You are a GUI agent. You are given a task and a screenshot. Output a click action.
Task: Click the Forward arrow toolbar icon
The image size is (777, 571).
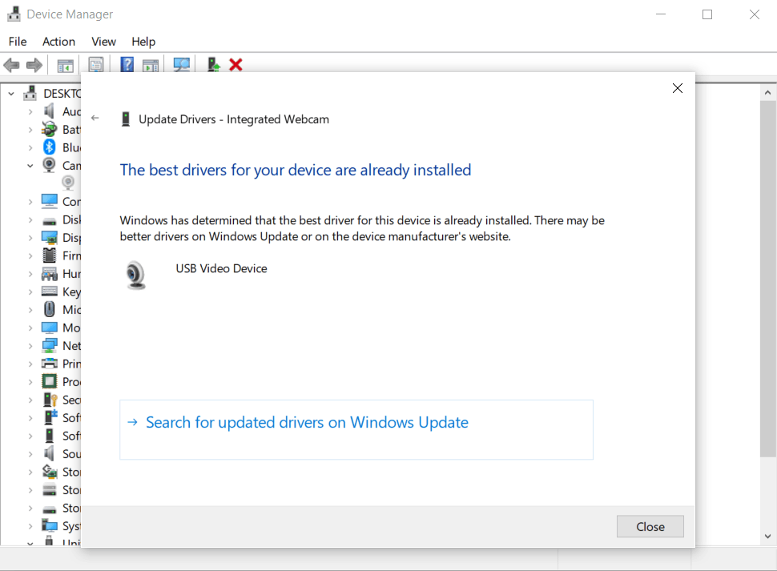(x=34, y=65)
